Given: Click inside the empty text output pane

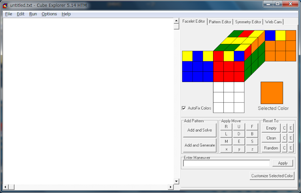Looking at the screenshot, I should coord(88,101).
